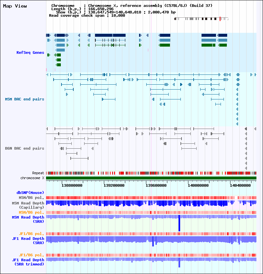This screenshot has width=263, height=274.
Task: Click ruler position 139600000
Action: point(156,185)
